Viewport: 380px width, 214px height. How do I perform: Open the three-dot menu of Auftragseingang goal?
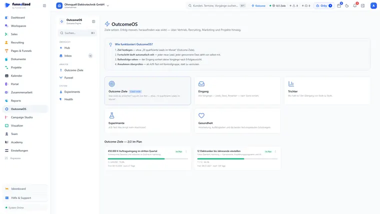[x=186, y=151]
